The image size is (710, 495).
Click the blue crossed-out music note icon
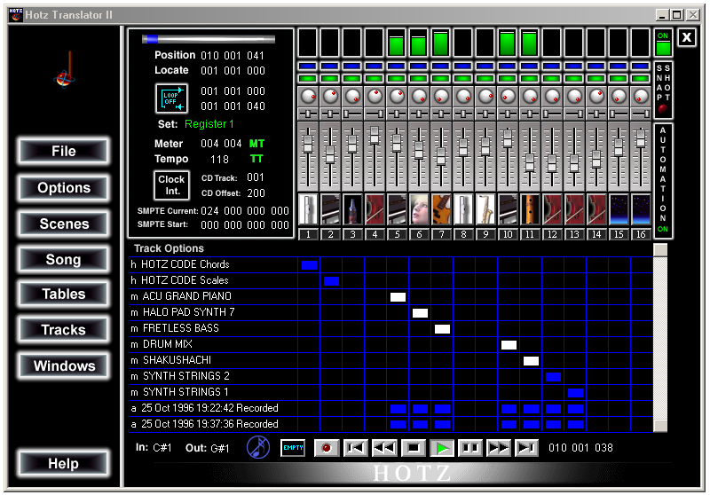click(258, 447)
